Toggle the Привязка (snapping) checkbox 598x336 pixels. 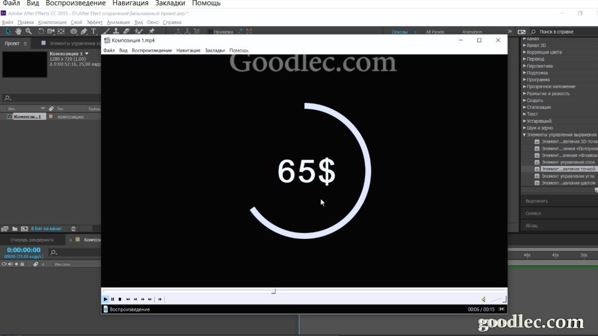210,32
